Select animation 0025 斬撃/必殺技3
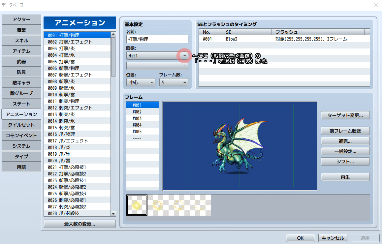Viewport: 382px width, 244px height. tap(77, 193)
